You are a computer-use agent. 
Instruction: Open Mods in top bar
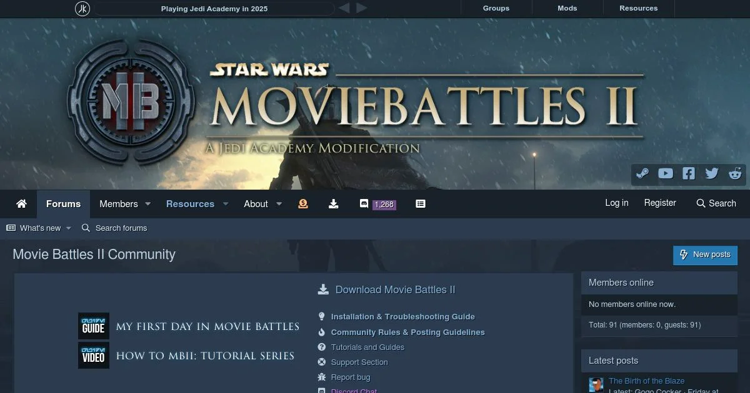[x=567, y=8]
